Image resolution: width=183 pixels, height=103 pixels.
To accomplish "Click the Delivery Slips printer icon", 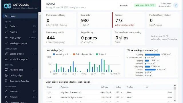I will pos(6,75).
